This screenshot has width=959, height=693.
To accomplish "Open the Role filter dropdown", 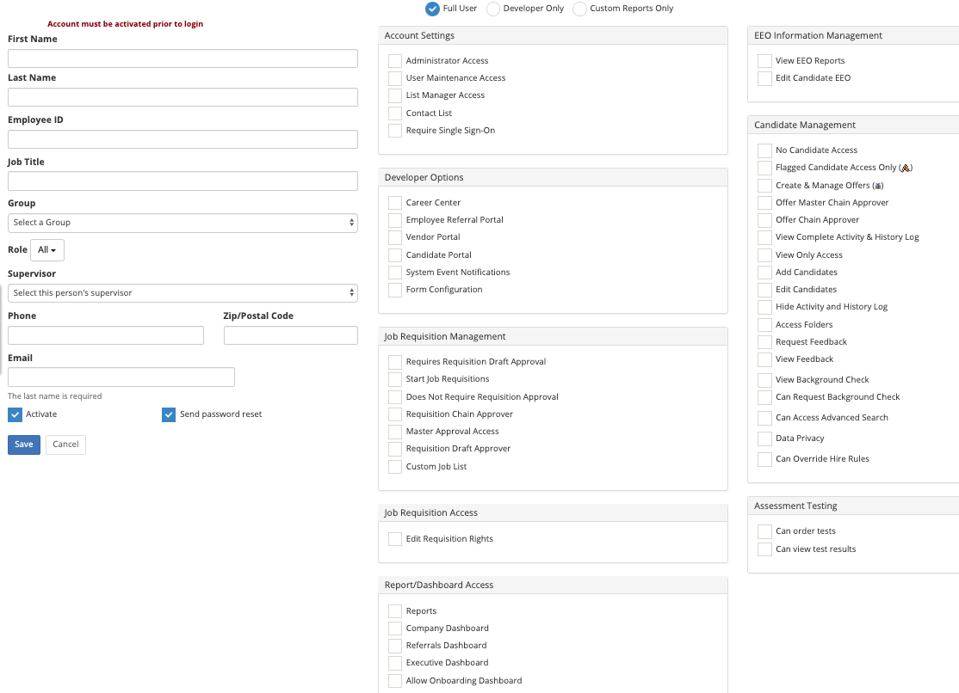I will point(46,249).
